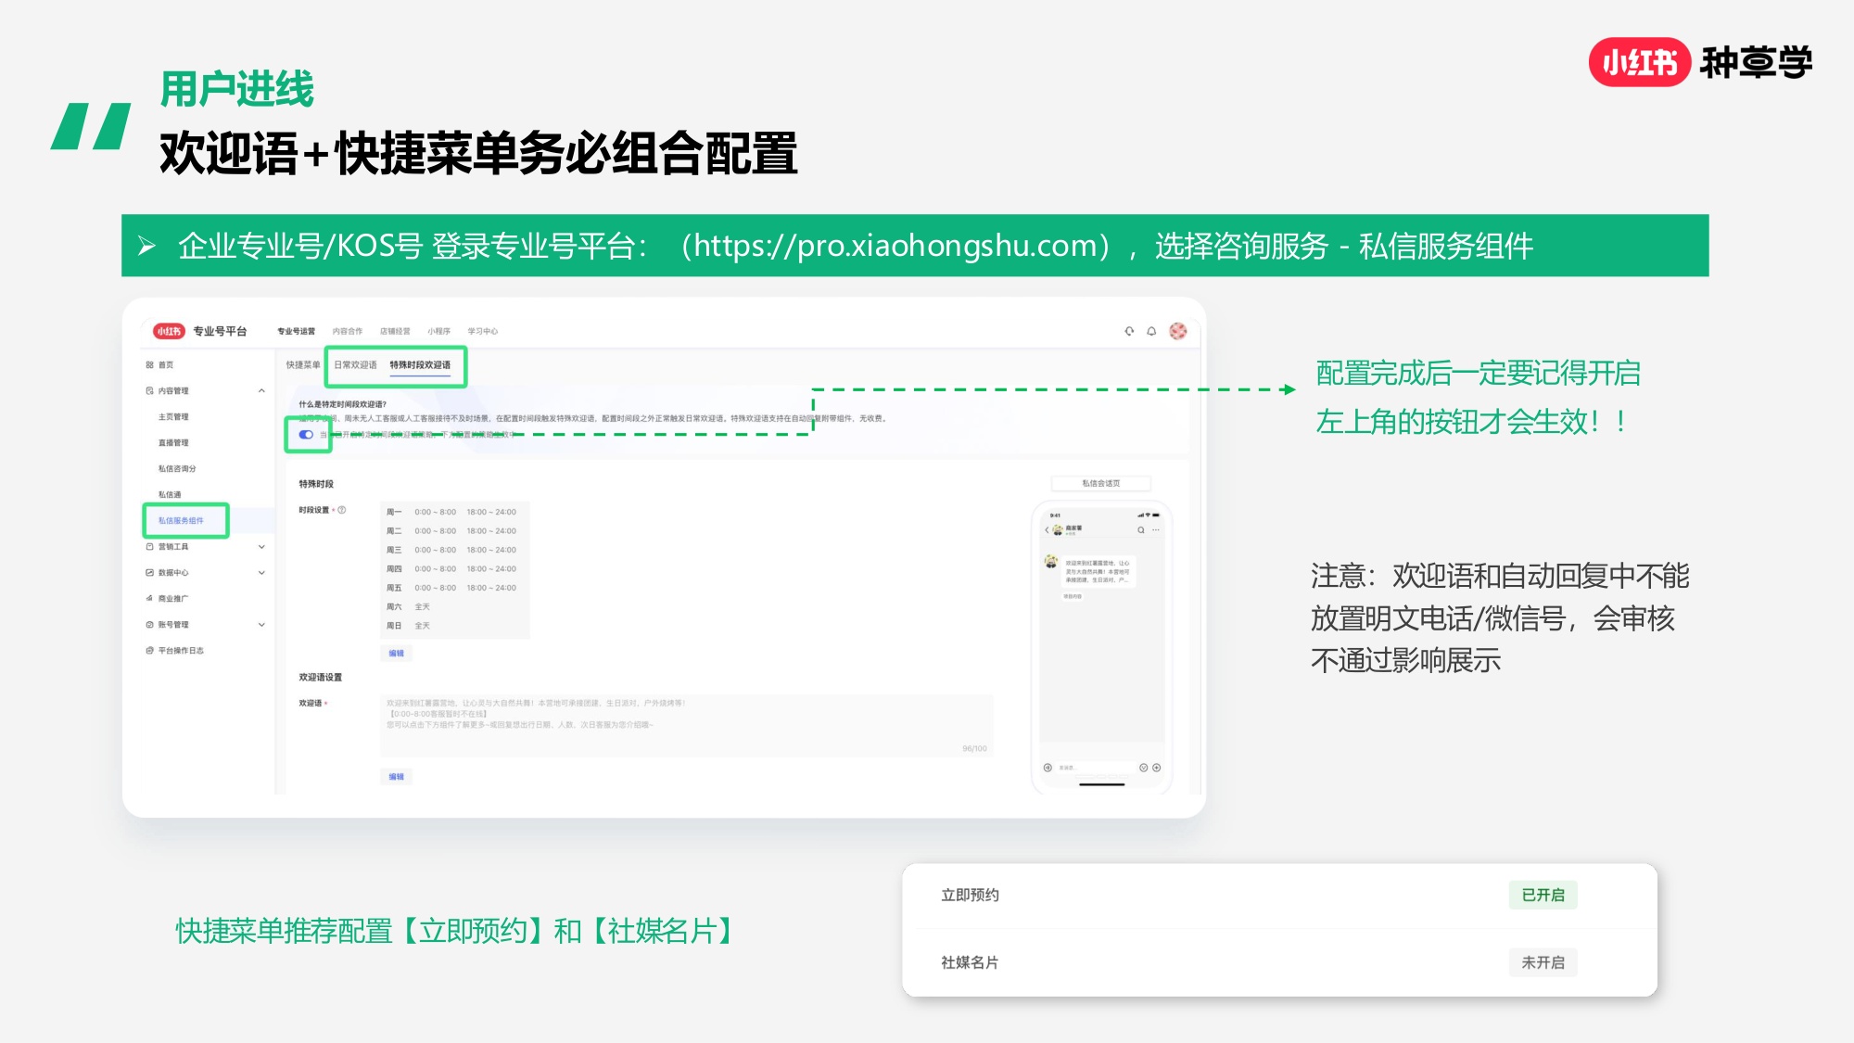
Task: Toggle the special period welcome switch
Action: pos(306,435)
